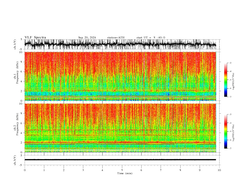The height and width of the screenshot is (191, 247).
Task: Click the "start UT = 8:40:0" header text
Action: click(151, 37)
